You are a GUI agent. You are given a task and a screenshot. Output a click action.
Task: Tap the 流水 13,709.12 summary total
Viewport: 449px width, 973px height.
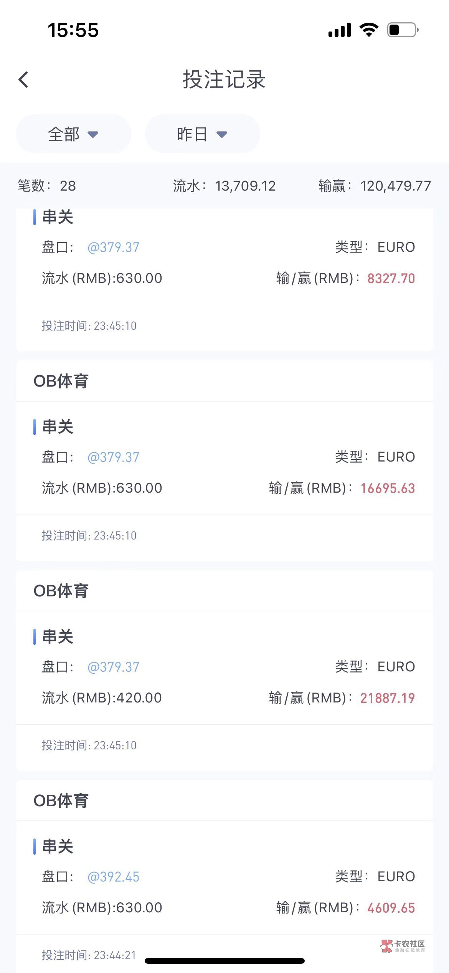click(x=224, y=186)
